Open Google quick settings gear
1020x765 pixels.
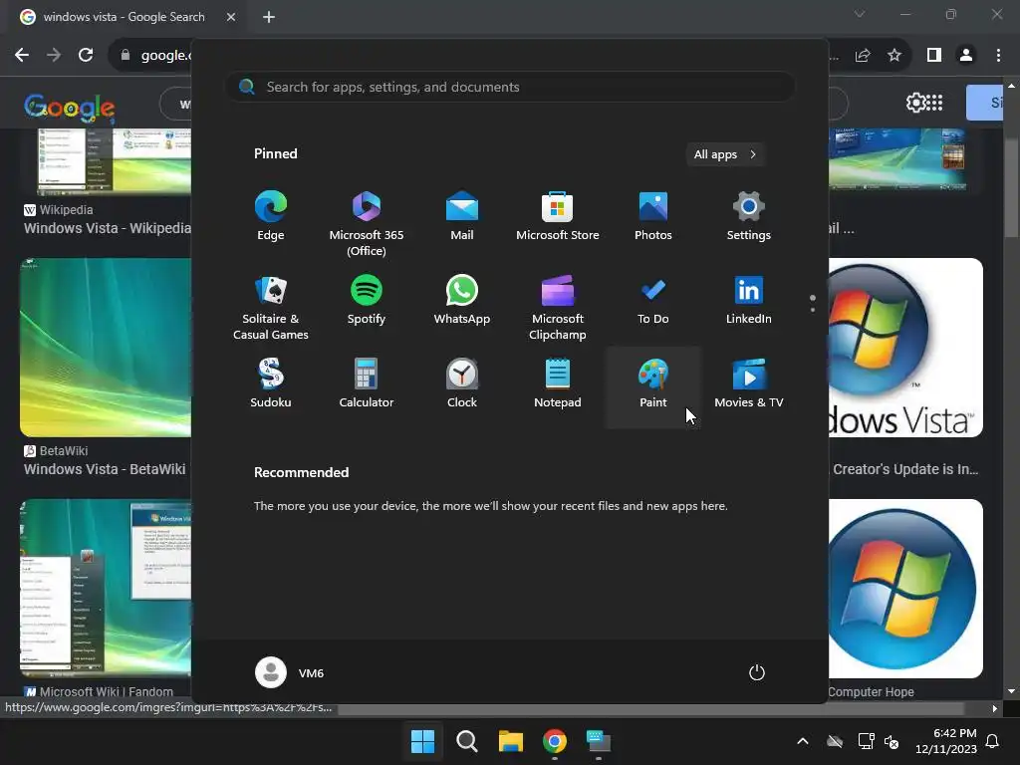pos(914,103)
